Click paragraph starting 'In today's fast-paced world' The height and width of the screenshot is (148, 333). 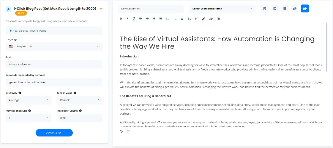[x=221, y=70]
